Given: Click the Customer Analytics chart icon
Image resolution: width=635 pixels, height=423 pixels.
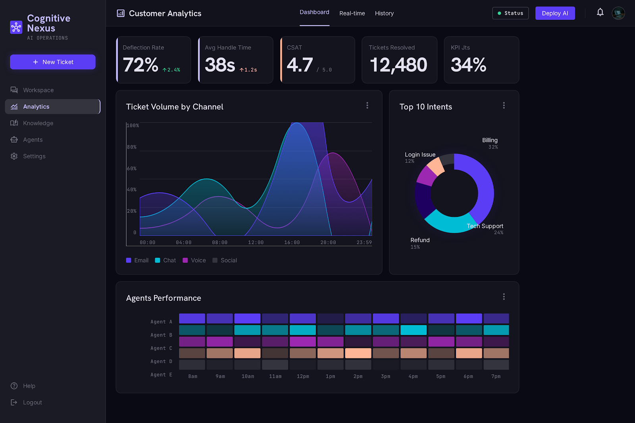Looking at the screenshot, I should tap(121, 13).
